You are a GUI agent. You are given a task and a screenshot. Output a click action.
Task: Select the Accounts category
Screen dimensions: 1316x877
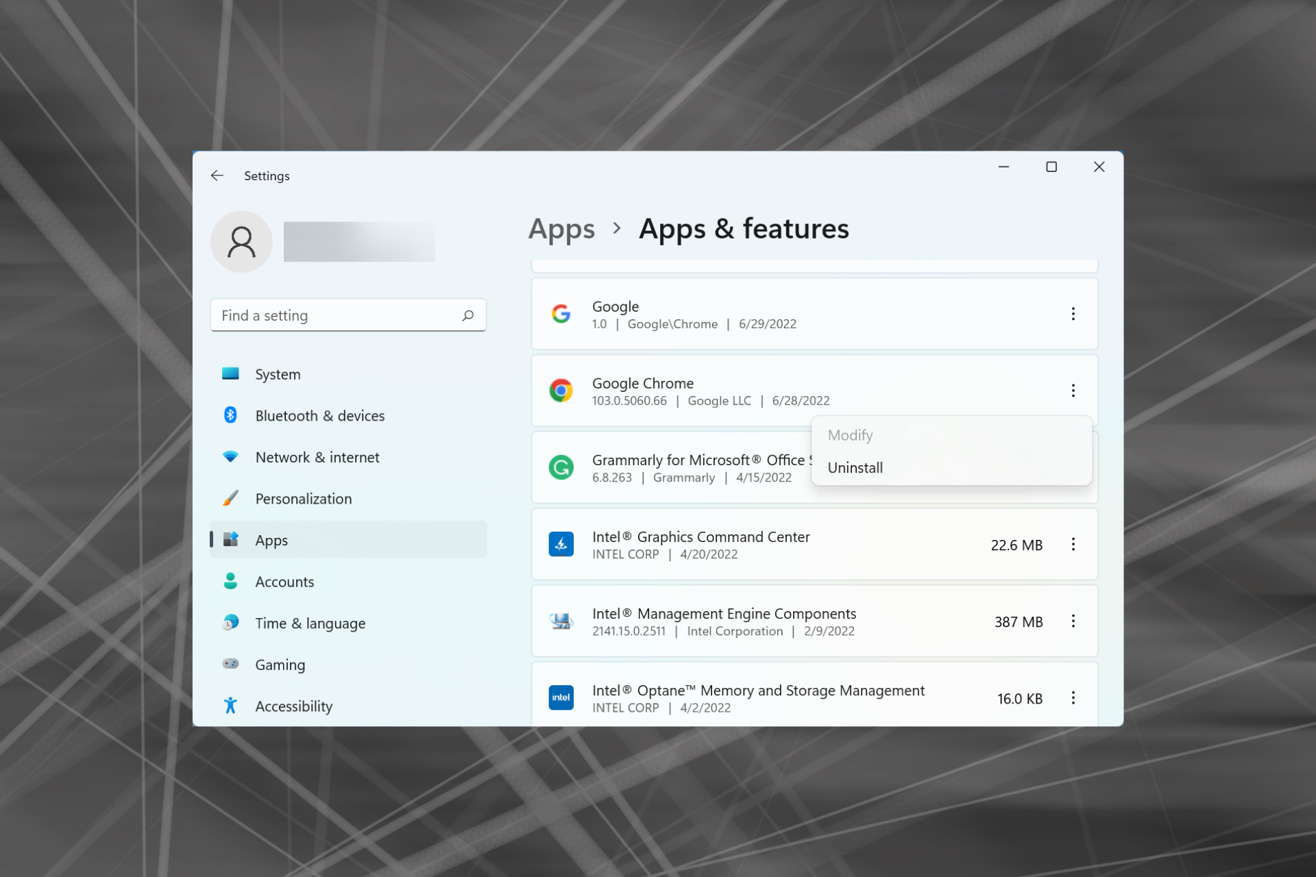(348, 581)
